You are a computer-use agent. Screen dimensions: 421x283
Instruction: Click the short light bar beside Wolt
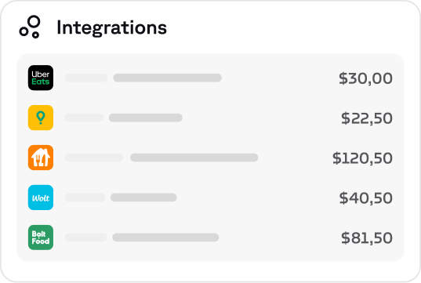[85, 198]
